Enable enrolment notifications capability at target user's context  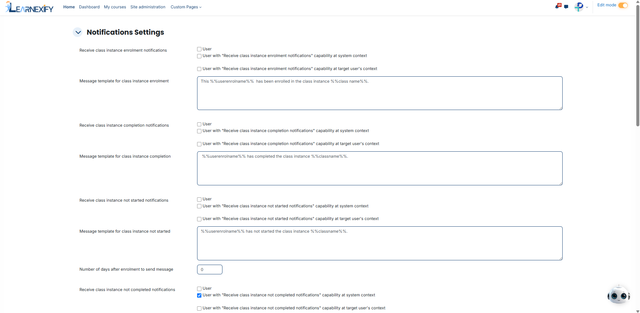click(199, 69)
